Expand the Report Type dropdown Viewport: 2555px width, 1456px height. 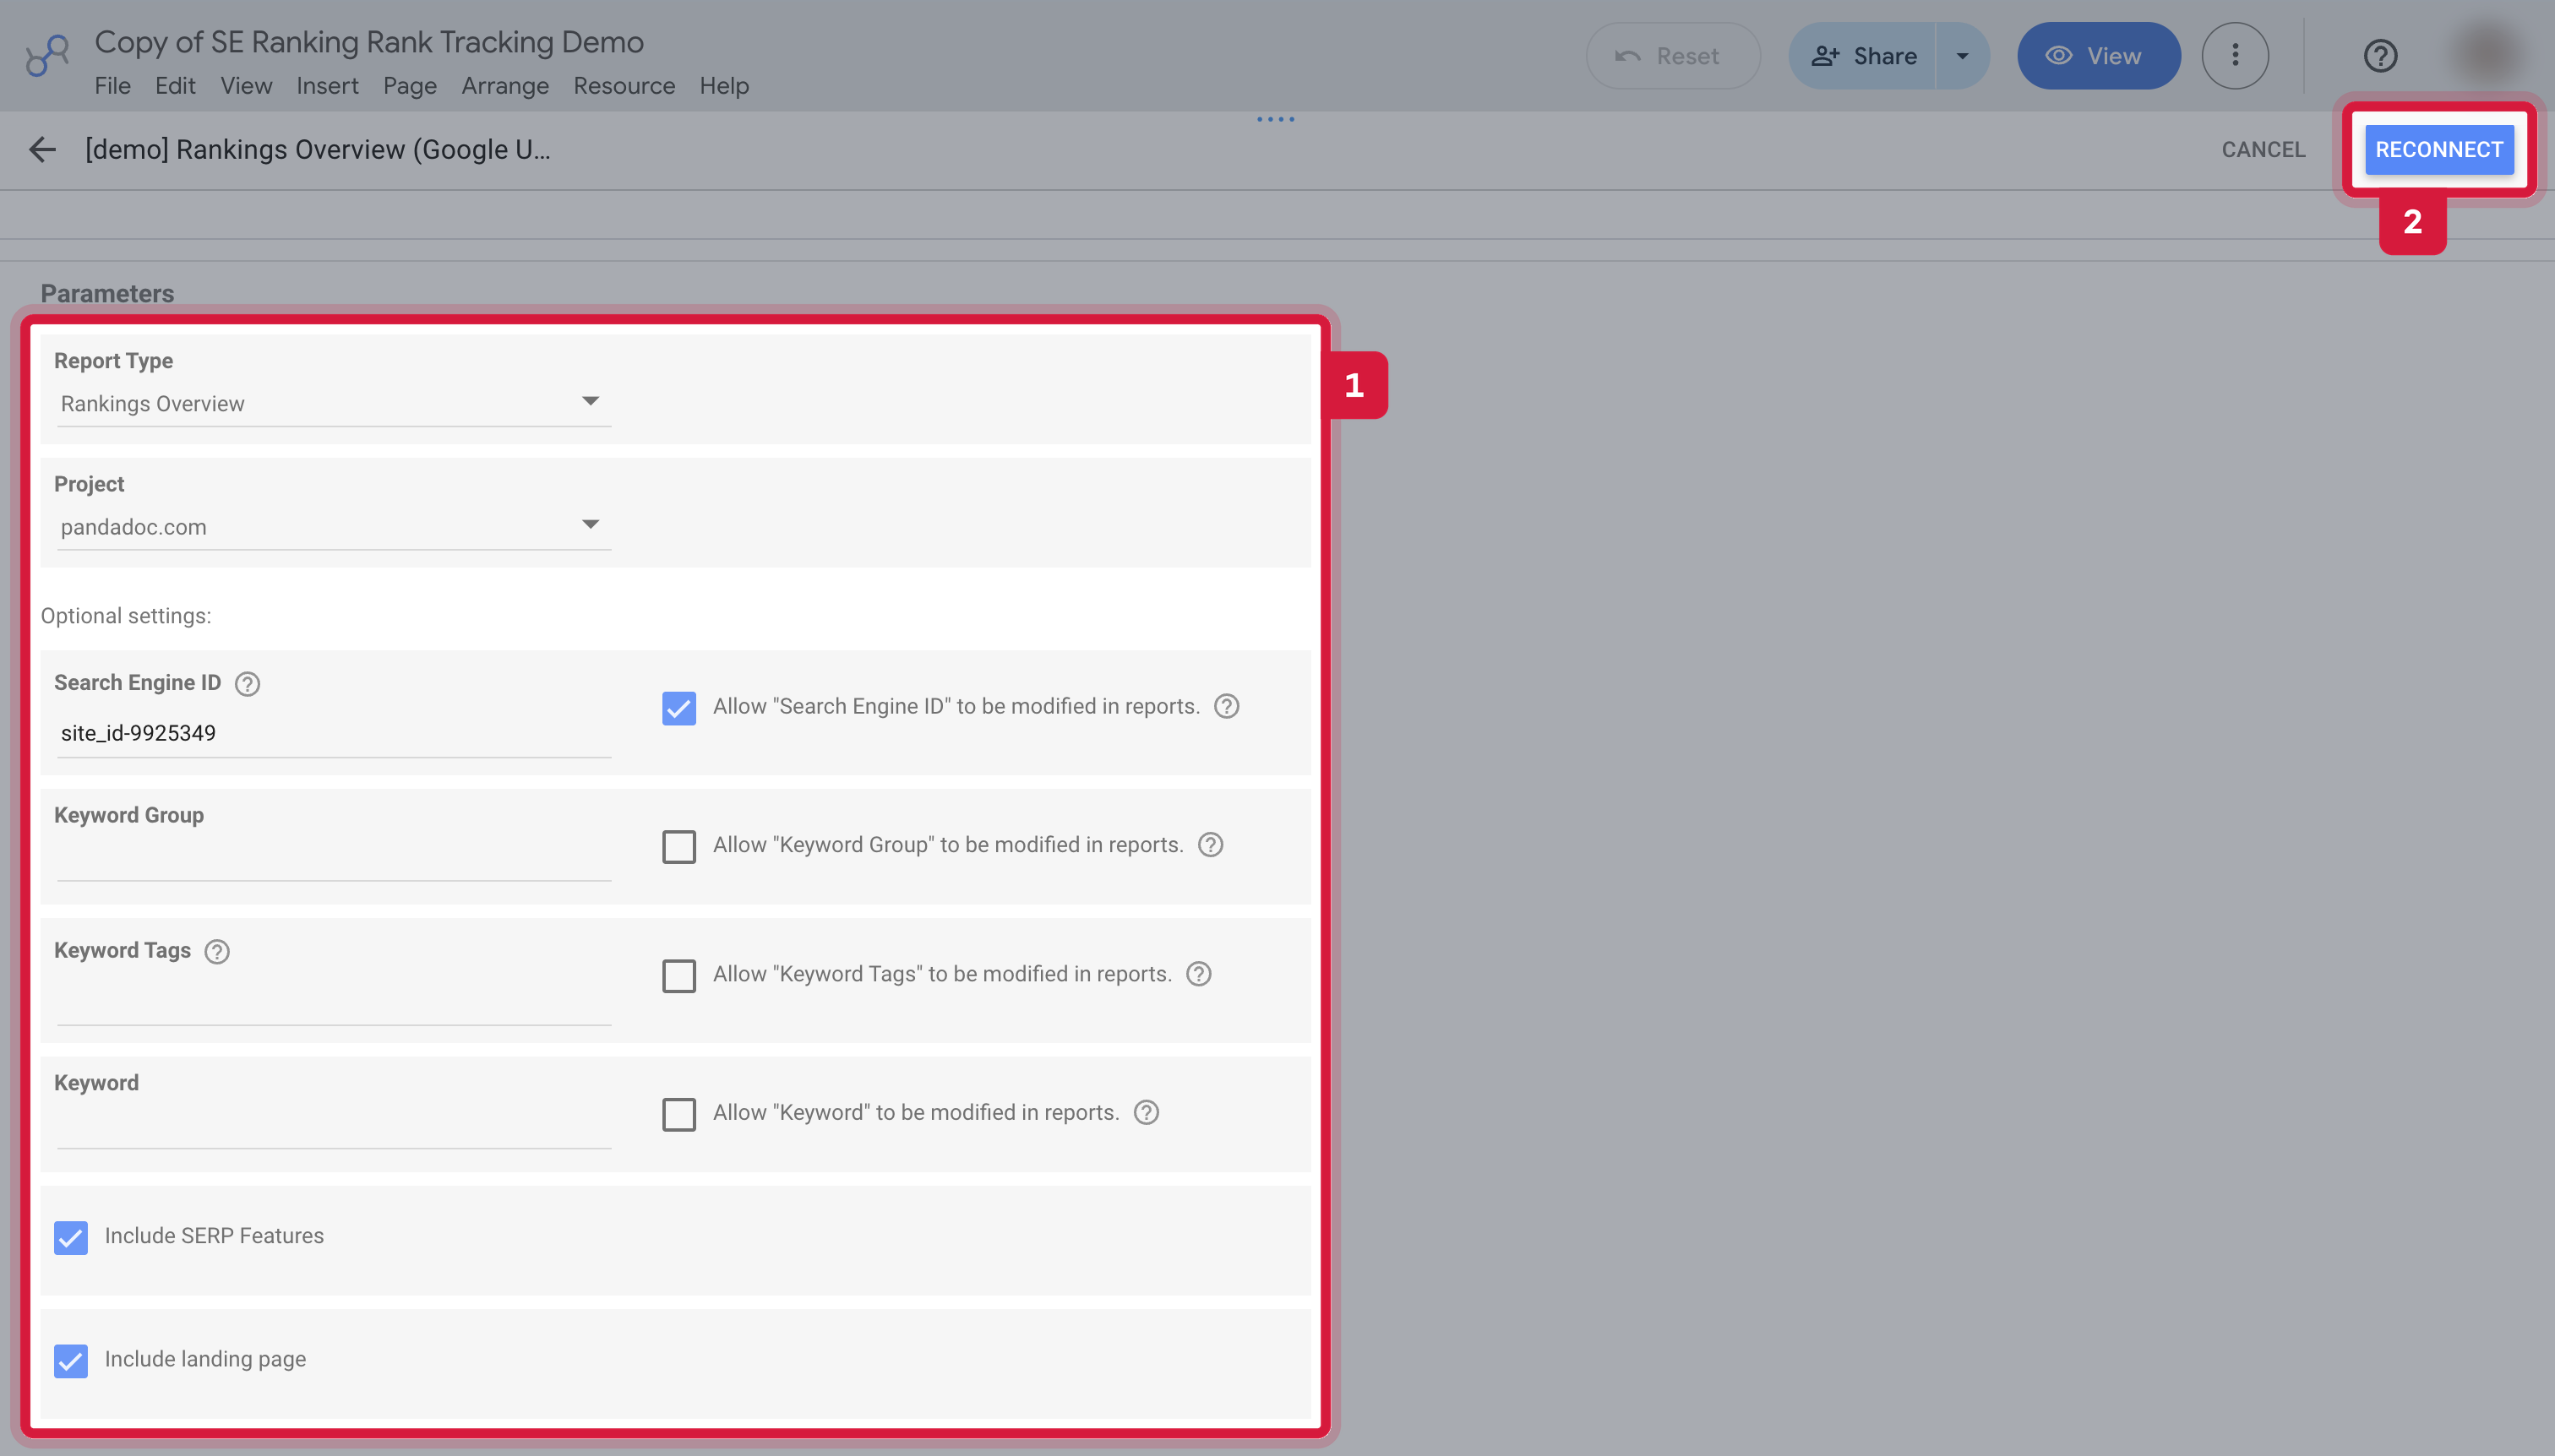334,403
